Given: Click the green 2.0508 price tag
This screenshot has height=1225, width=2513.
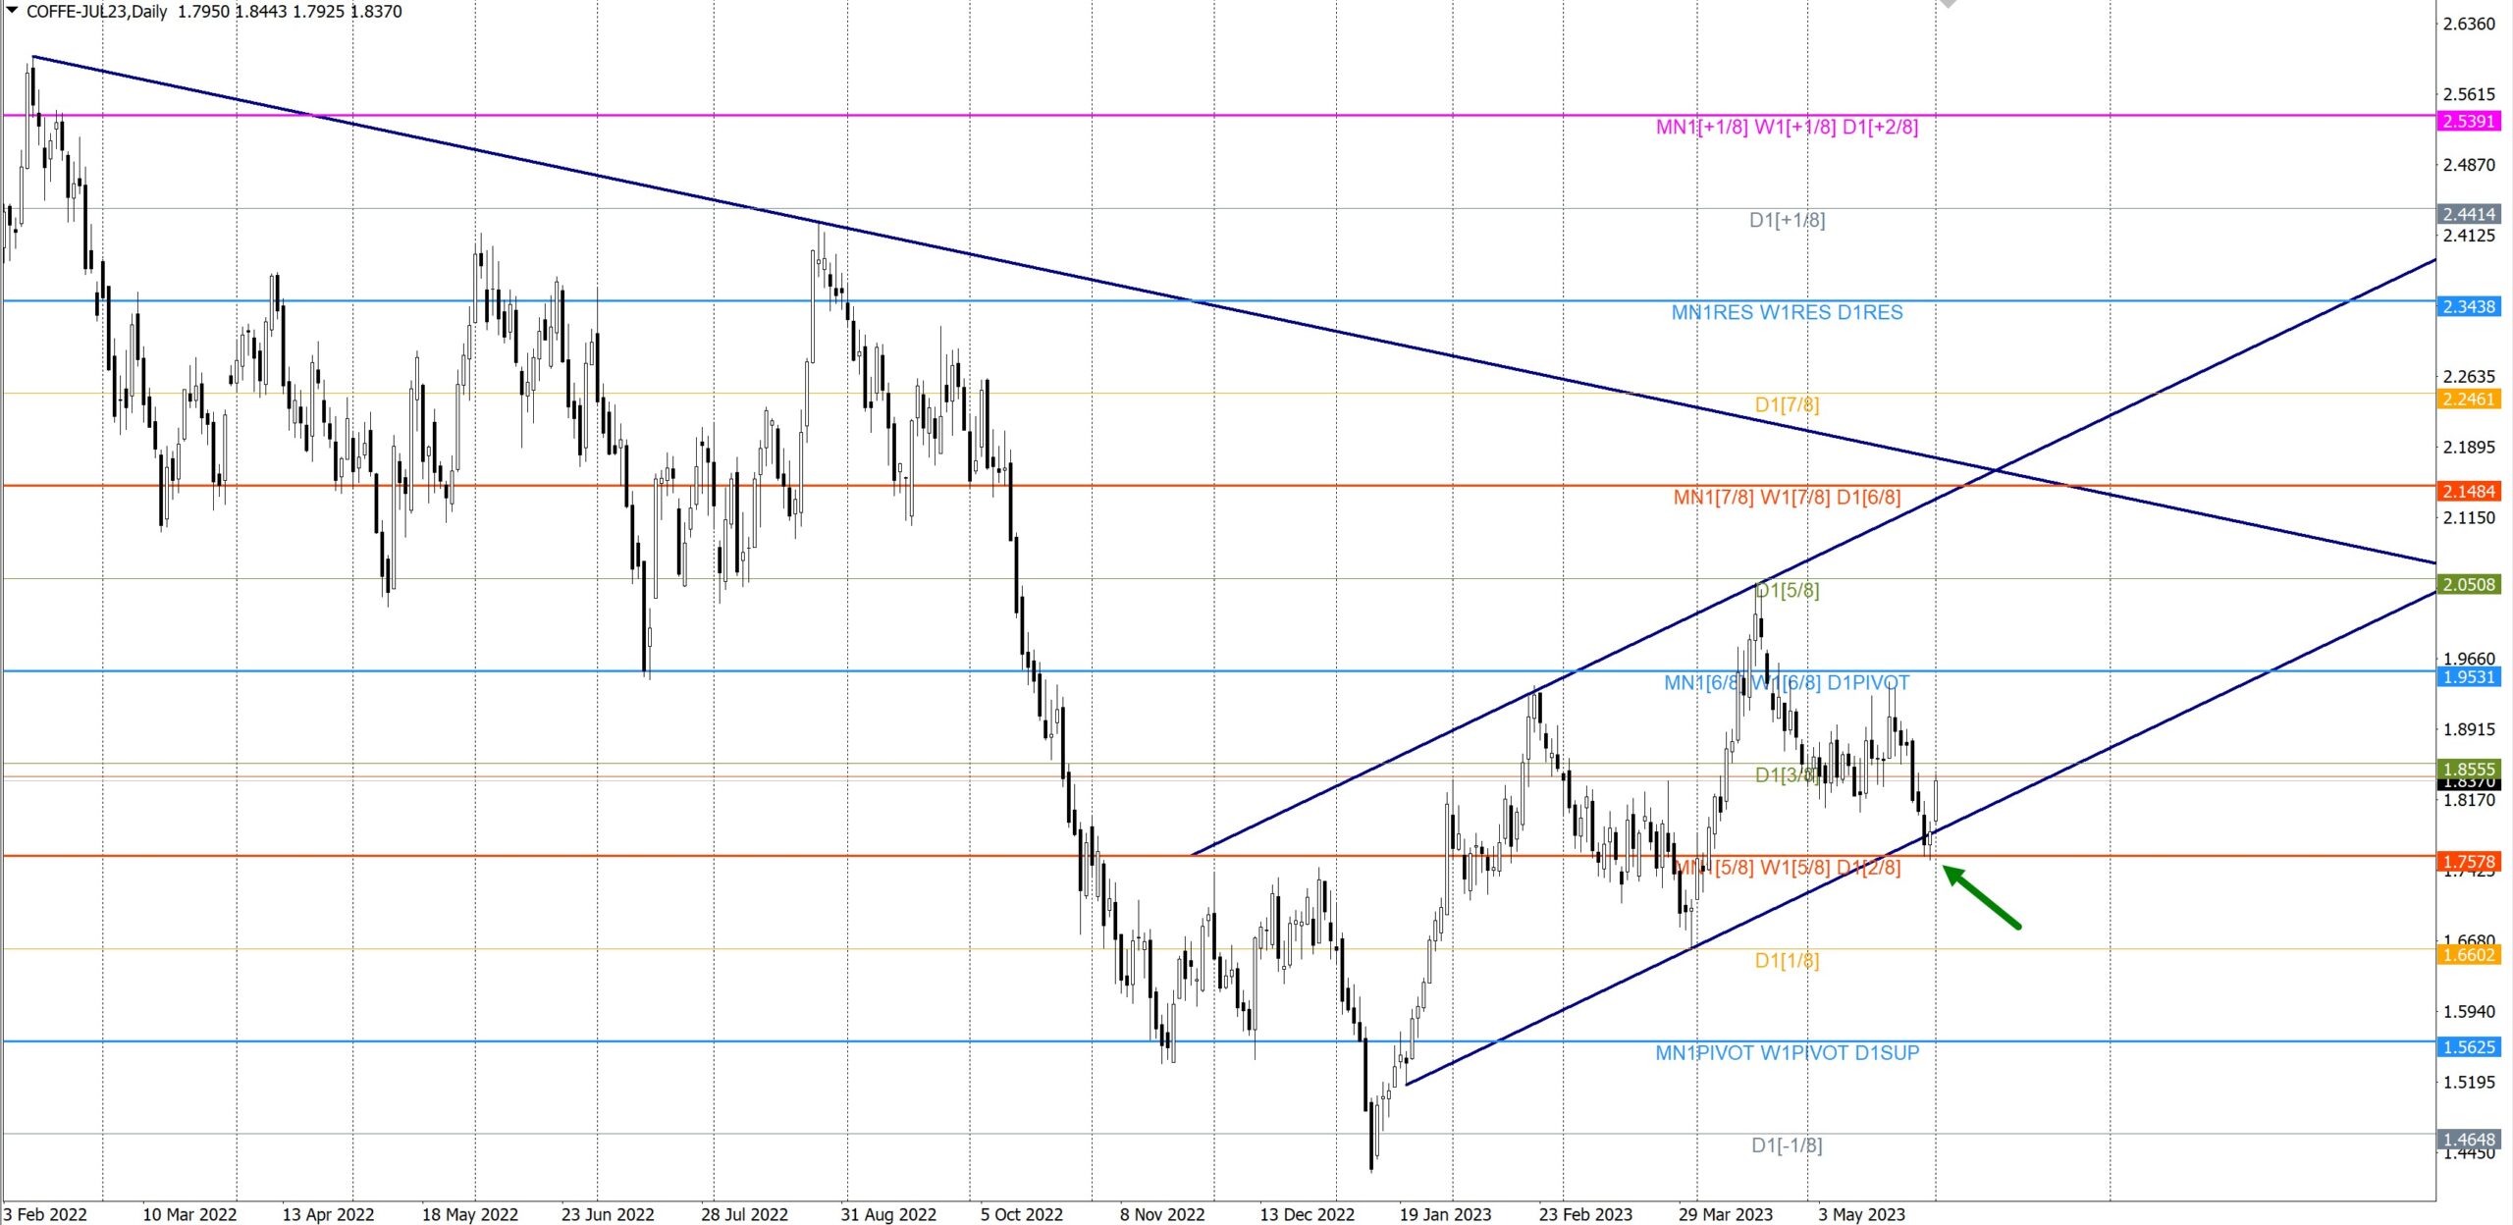Looking at the screenshot, I should pyautogui.click(x=2469, y=584).
